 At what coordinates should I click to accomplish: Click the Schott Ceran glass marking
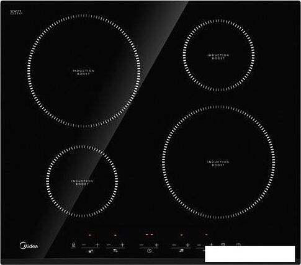coord(16,12)
